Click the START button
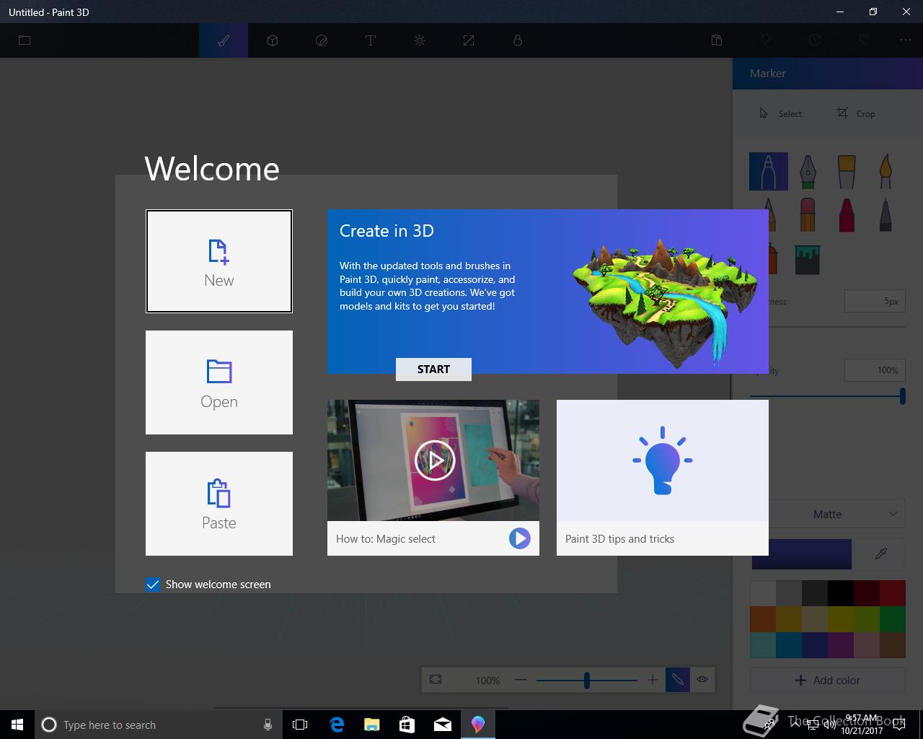This screenshot has height=739, width=923. pos(433,369)
